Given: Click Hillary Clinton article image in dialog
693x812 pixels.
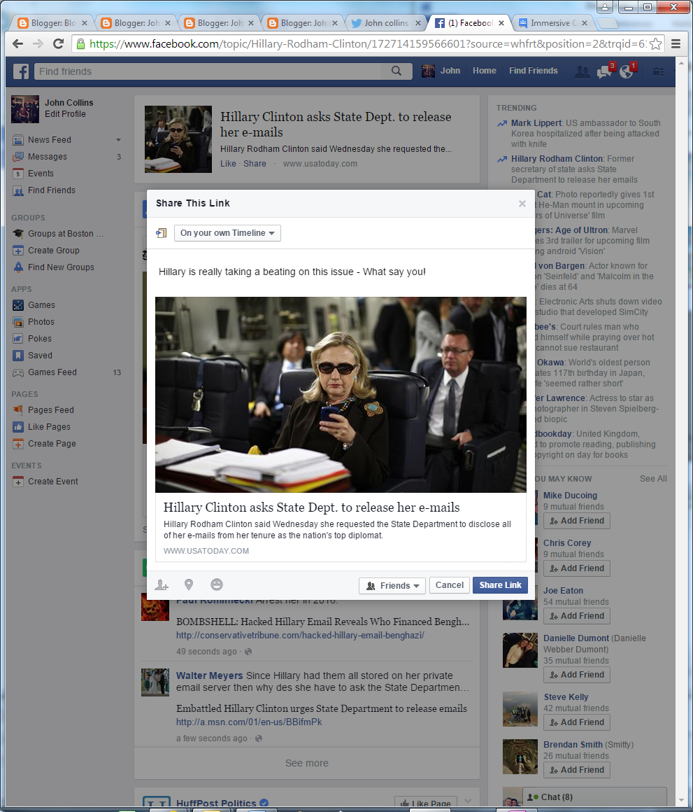Looking at the screenshot, I should [x=341, y=395].
